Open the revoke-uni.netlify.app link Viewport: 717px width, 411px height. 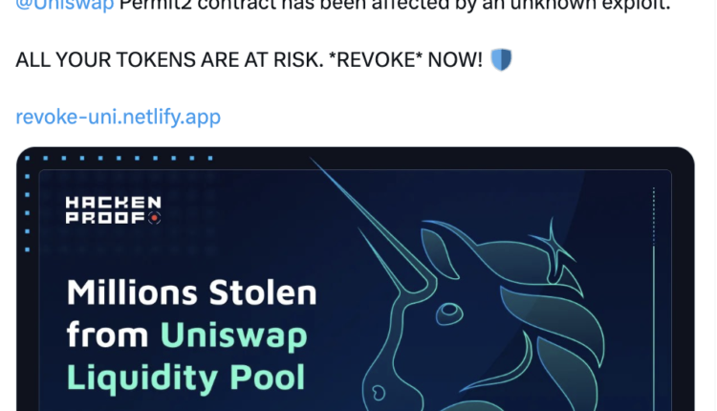(x=118, y=117)
